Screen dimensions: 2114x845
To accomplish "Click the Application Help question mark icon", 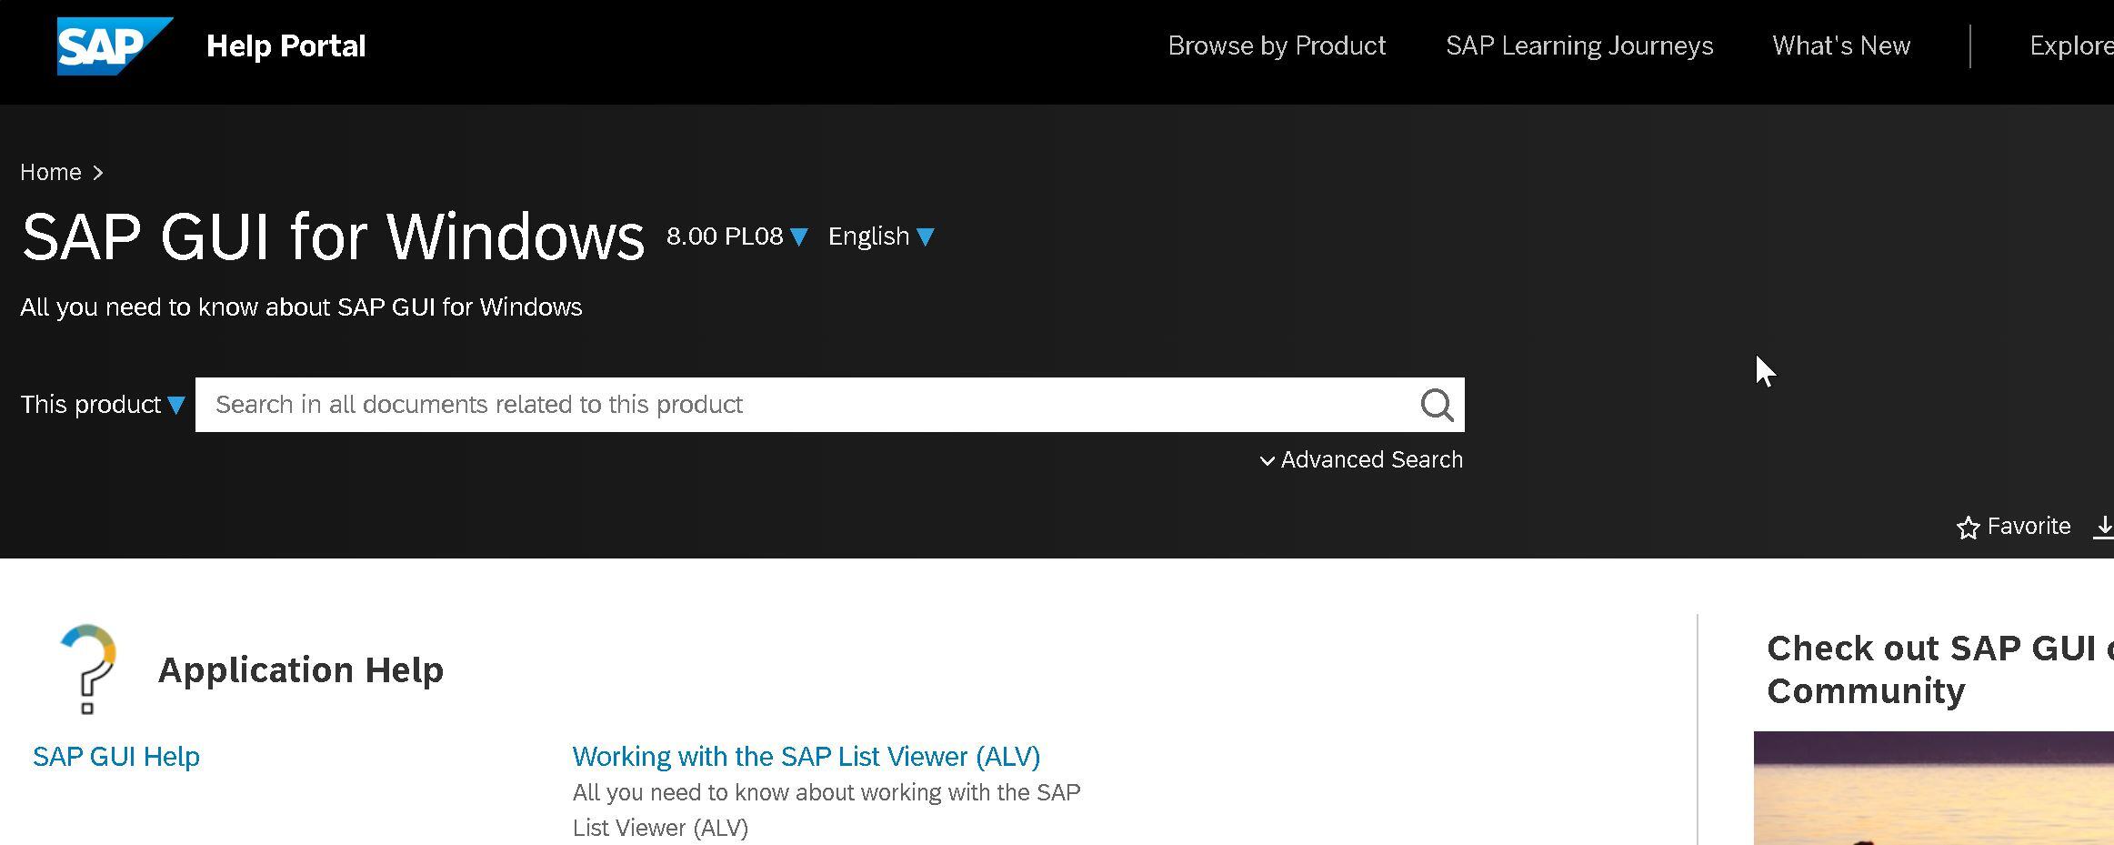I will click(88, 669).
